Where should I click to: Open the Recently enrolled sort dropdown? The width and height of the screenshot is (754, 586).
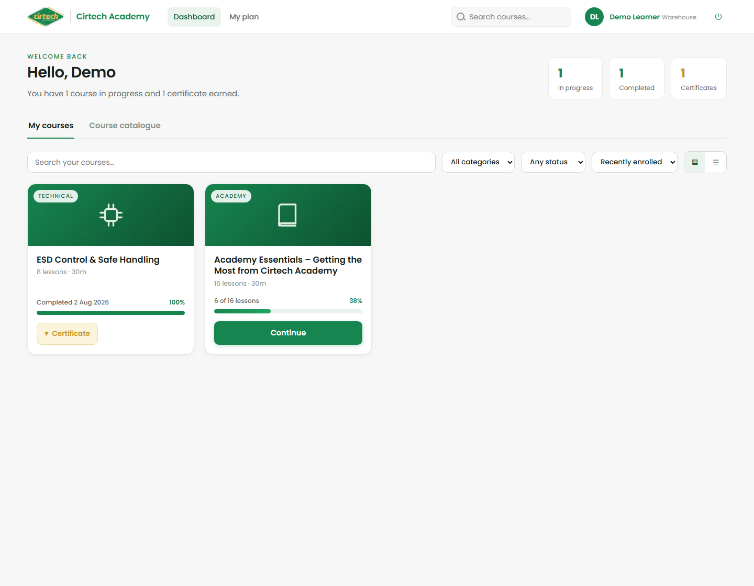pos(635,162)
